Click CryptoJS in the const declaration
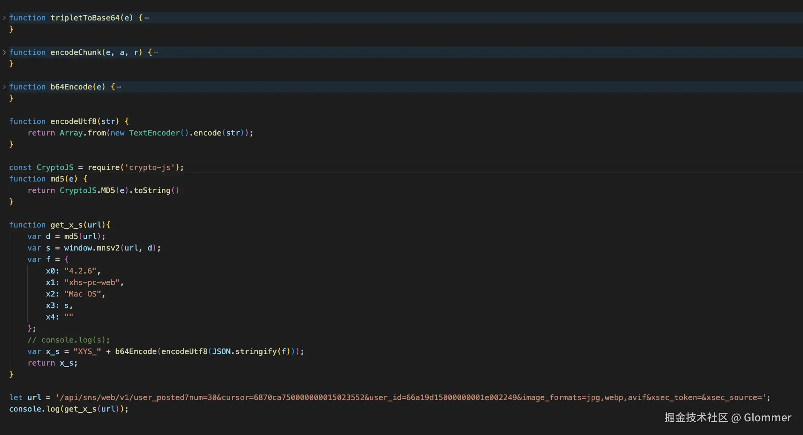The height and width of the screenshot is (435, 803). (55, 167)
